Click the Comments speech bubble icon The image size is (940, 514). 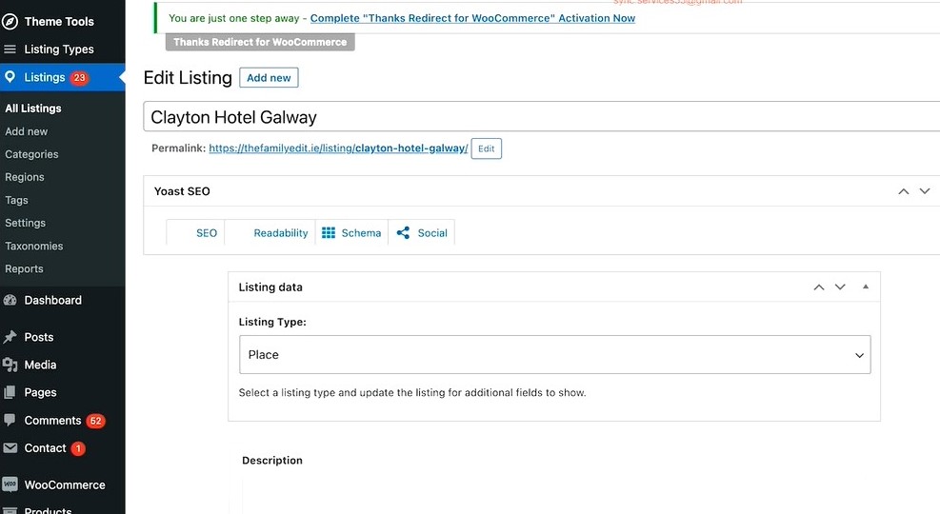pos(10,420)
